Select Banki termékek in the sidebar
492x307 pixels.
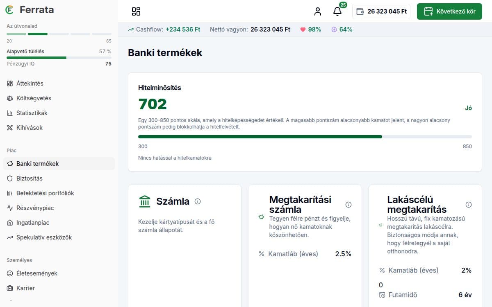[59, 164]
